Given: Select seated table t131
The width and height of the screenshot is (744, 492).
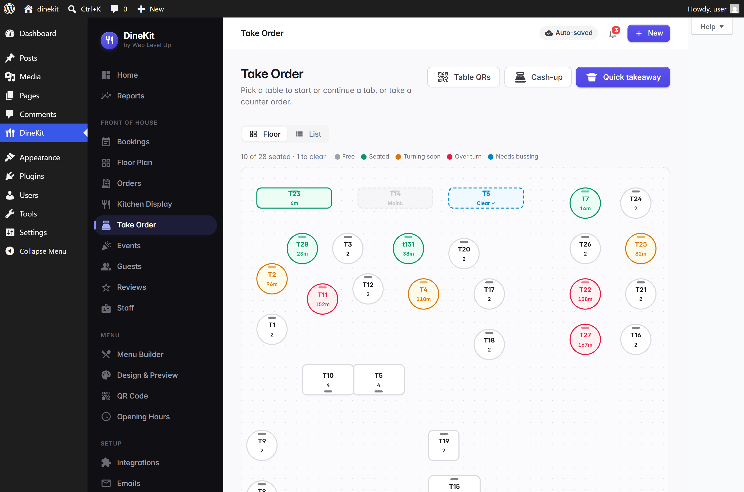Looking at the screenshot, I should point(408,248).
